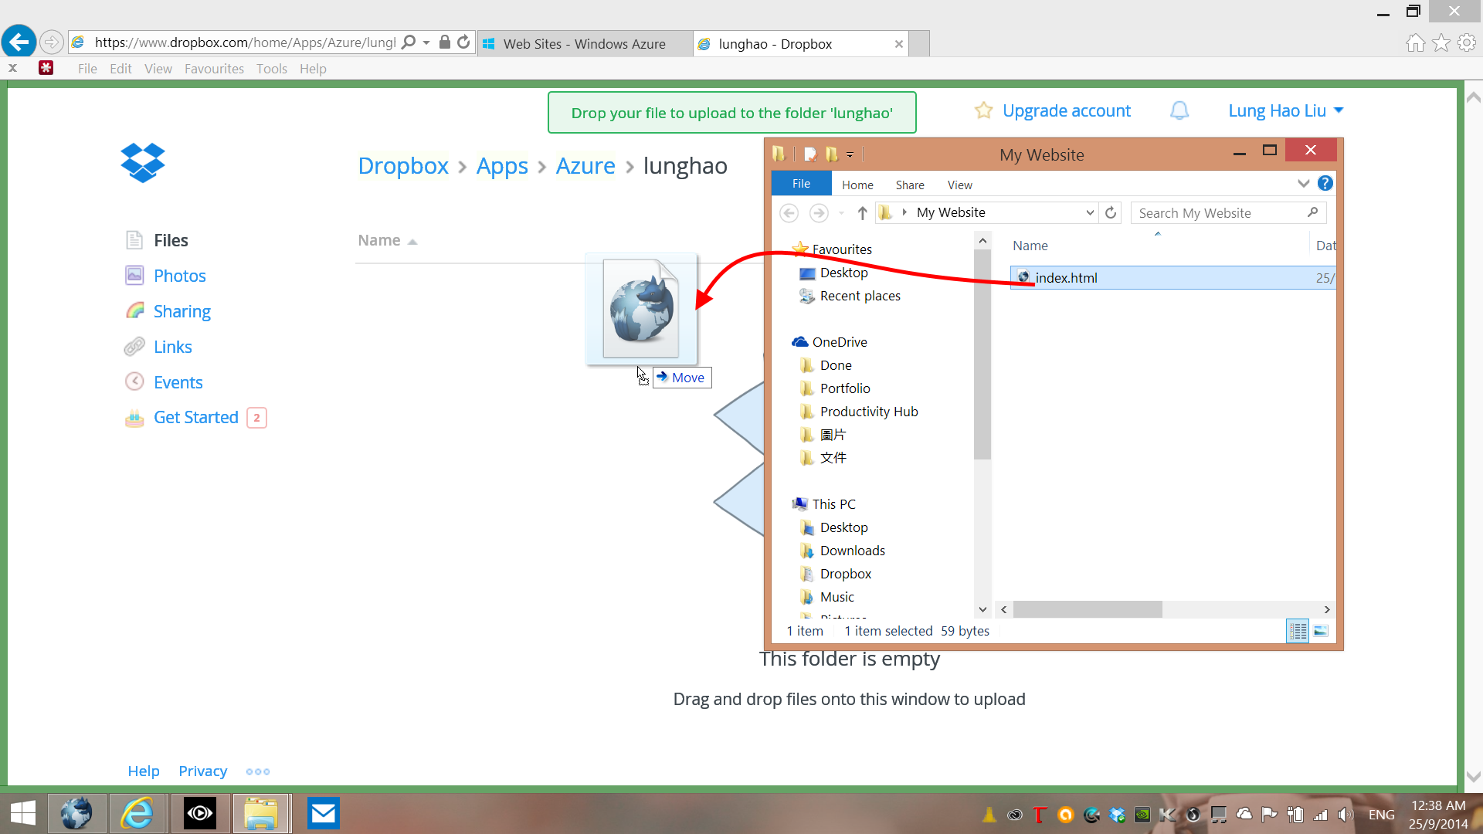Open the Favourites menu in IE
Image resolution: width=1483 pixels, height=834 pixels.
(214, 69)
